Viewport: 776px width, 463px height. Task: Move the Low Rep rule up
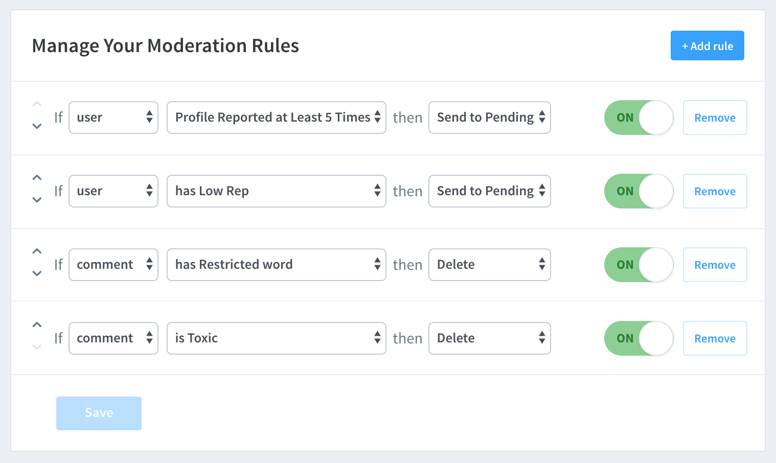click(x=37, y=178)
